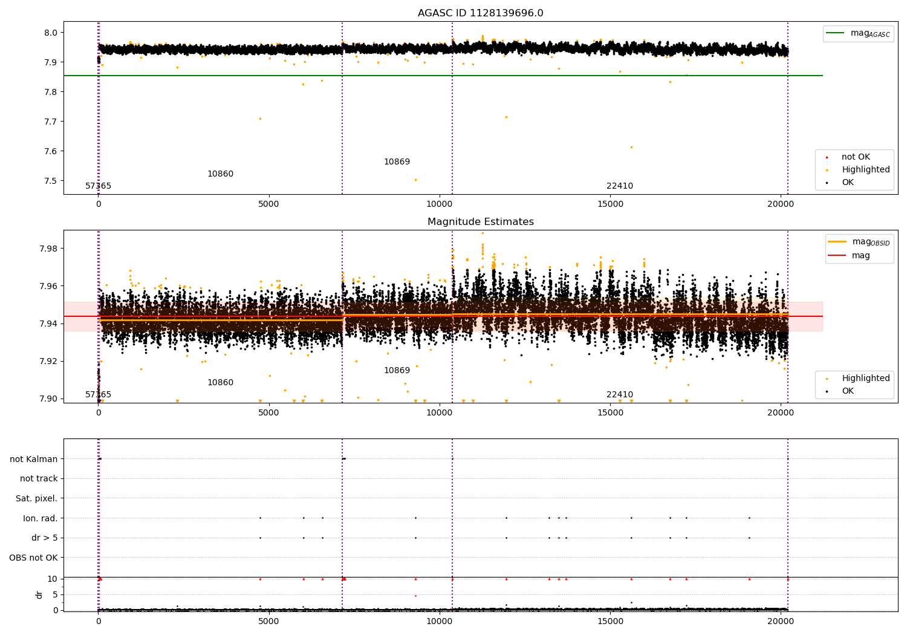Click the 'not track' axis label
The image size is (907, 635).
39,479
